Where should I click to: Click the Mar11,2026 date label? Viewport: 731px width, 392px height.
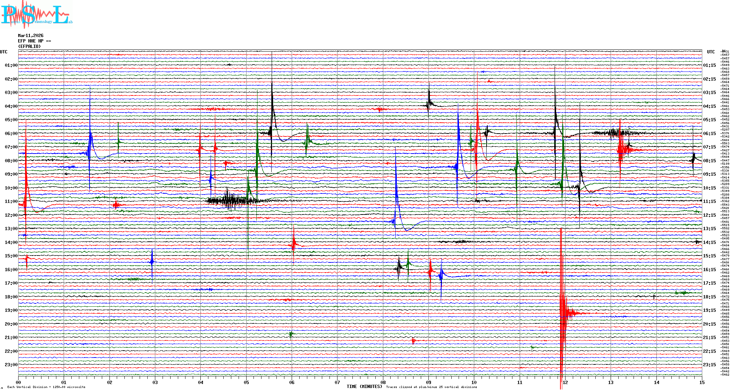31,36
